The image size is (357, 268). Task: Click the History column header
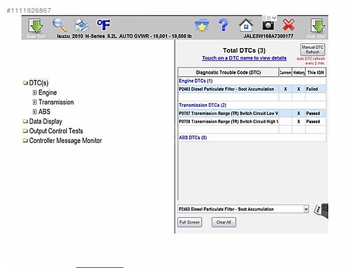[298, 72]
